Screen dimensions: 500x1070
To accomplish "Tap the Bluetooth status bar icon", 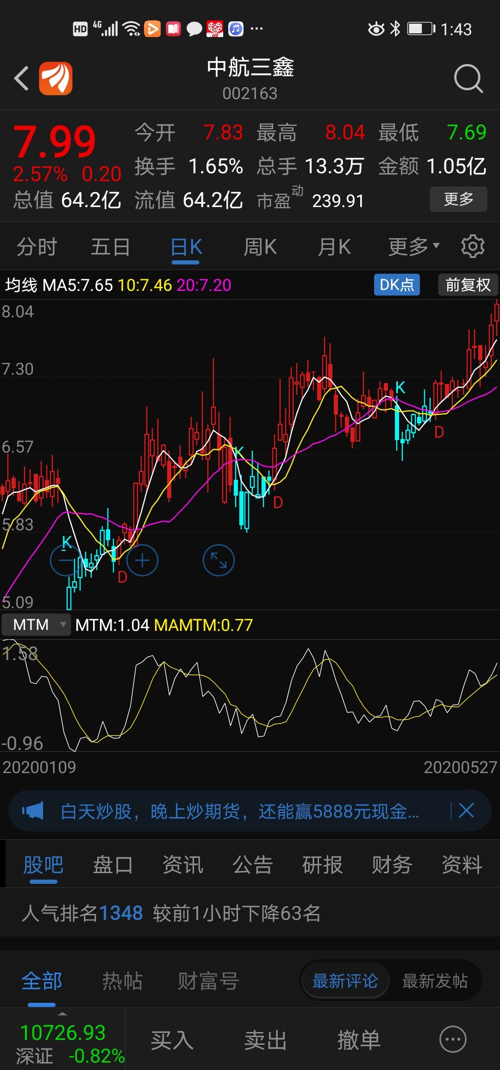I will (395, 29).
